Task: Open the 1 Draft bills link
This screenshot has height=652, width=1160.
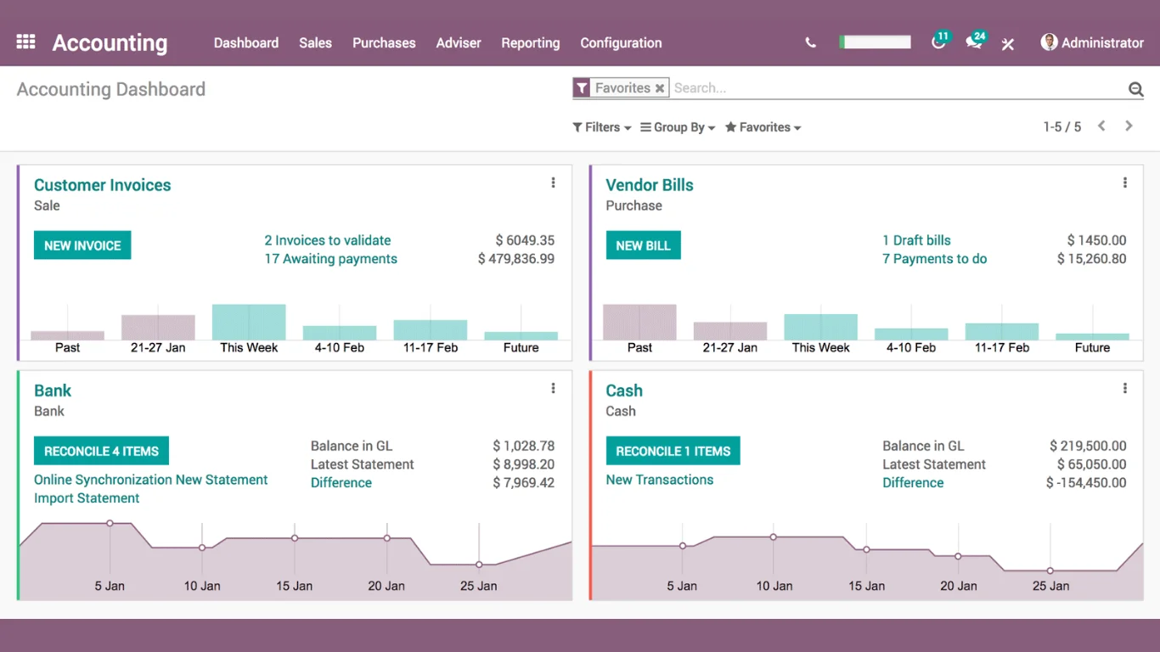Action: tap(916, 240)
